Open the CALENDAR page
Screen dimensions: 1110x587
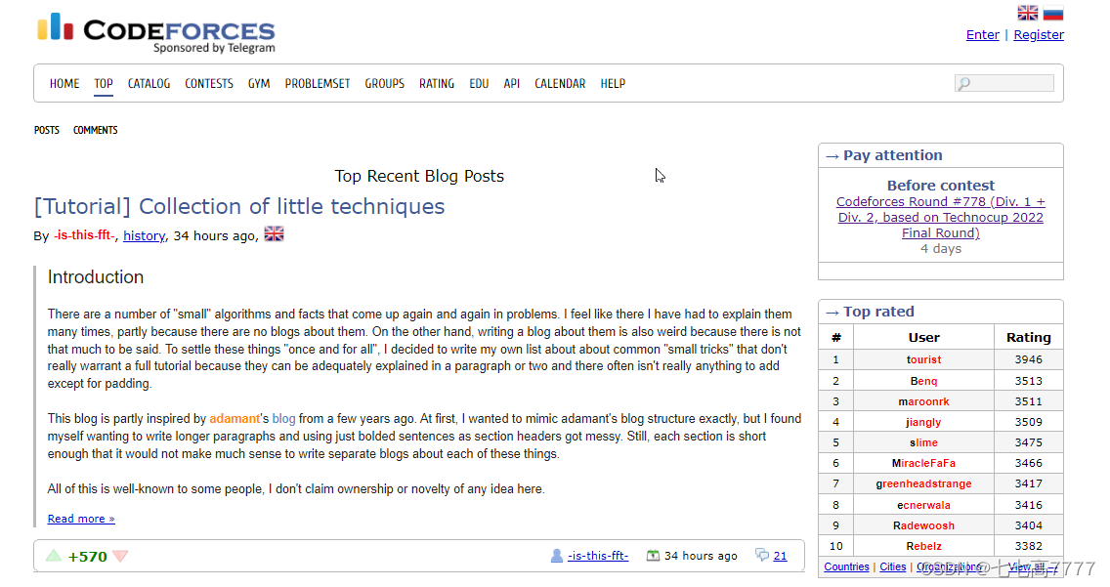pyautogui.click(x=560, y=83)
